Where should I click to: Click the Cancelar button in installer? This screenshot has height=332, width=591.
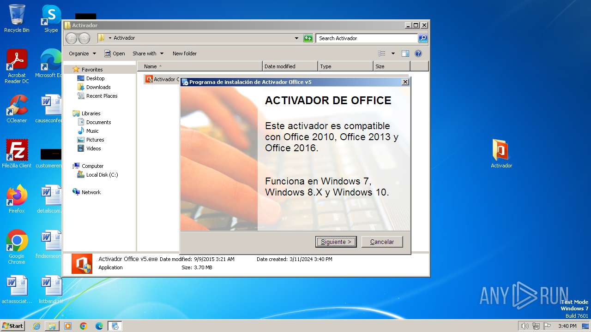click(x=382, y=242)
